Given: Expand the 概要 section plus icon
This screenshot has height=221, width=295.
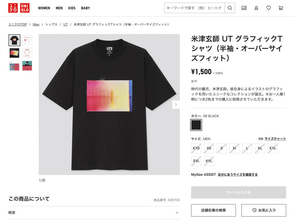Looking at the screenshot, I should click(x=177, y=213).
